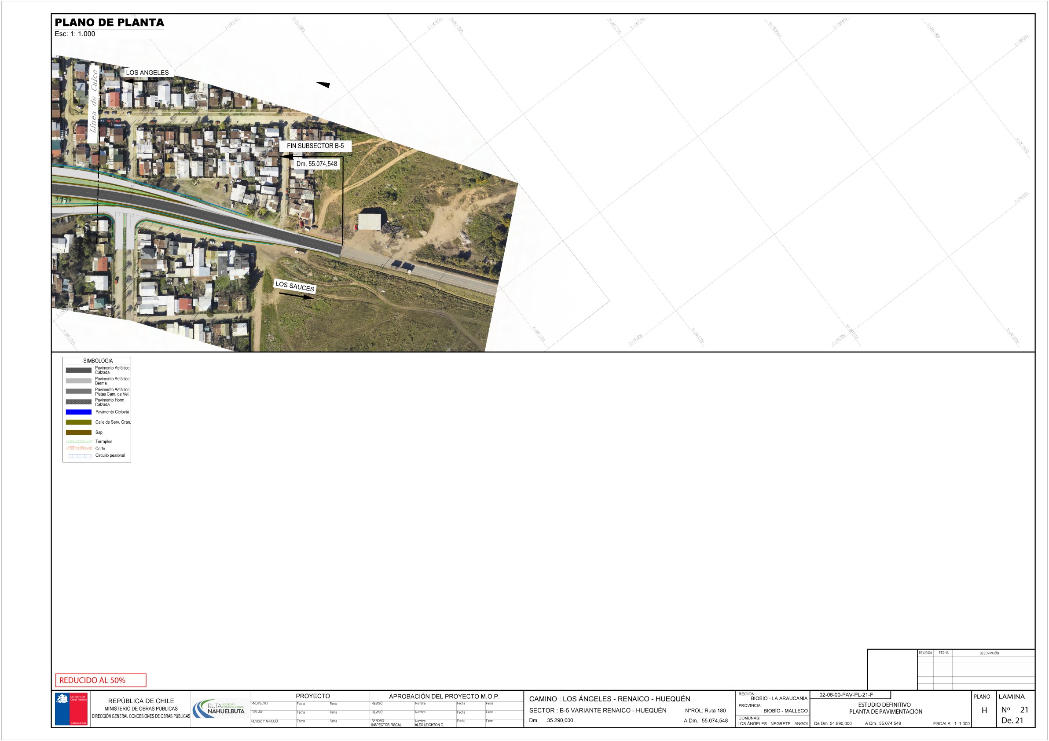The image size is (1049, 741).
Task: Click the name 'ALEX LEIGHTON G.'
Action: pyautogui.click(x=429, y=725)
